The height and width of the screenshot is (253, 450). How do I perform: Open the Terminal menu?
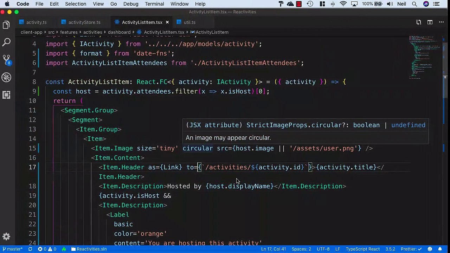pyautogui.click(x=154, y=4)
